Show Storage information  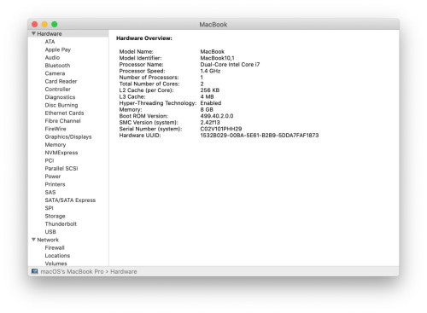[x=55, y=216]
